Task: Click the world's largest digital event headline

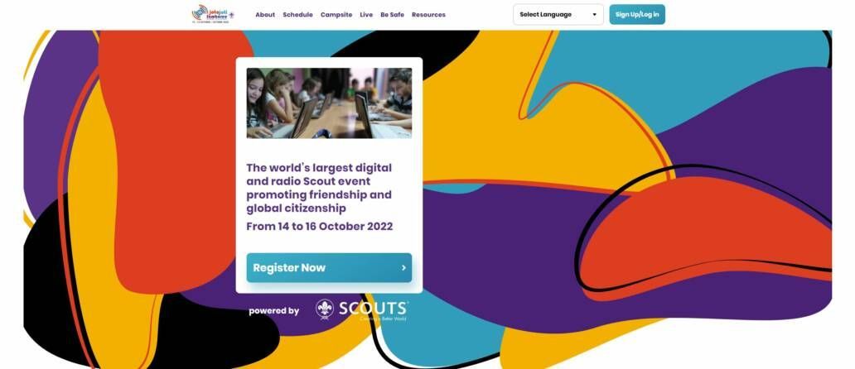Action: [x=319, y=188]
